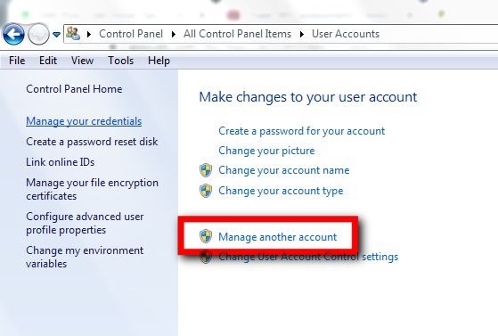
Task: Open the File menu
Action: 17,61
